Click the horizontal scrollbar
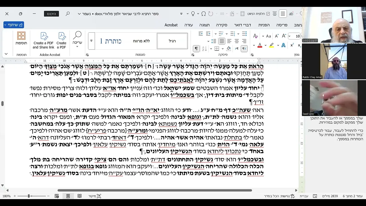Viewport: 366px width, 206px height. [x=155, y=190]
